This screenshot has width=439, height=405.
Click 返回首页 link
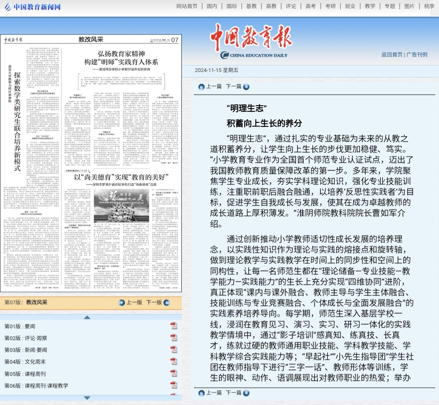(x=391, y=54)
